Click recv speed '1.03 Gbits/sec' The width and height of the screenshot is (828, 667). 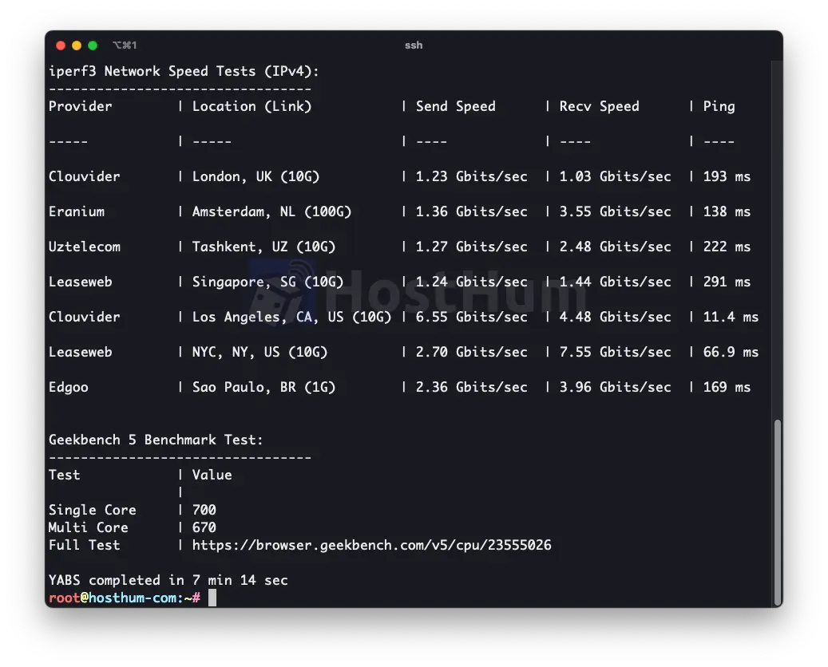pos(615,176)
